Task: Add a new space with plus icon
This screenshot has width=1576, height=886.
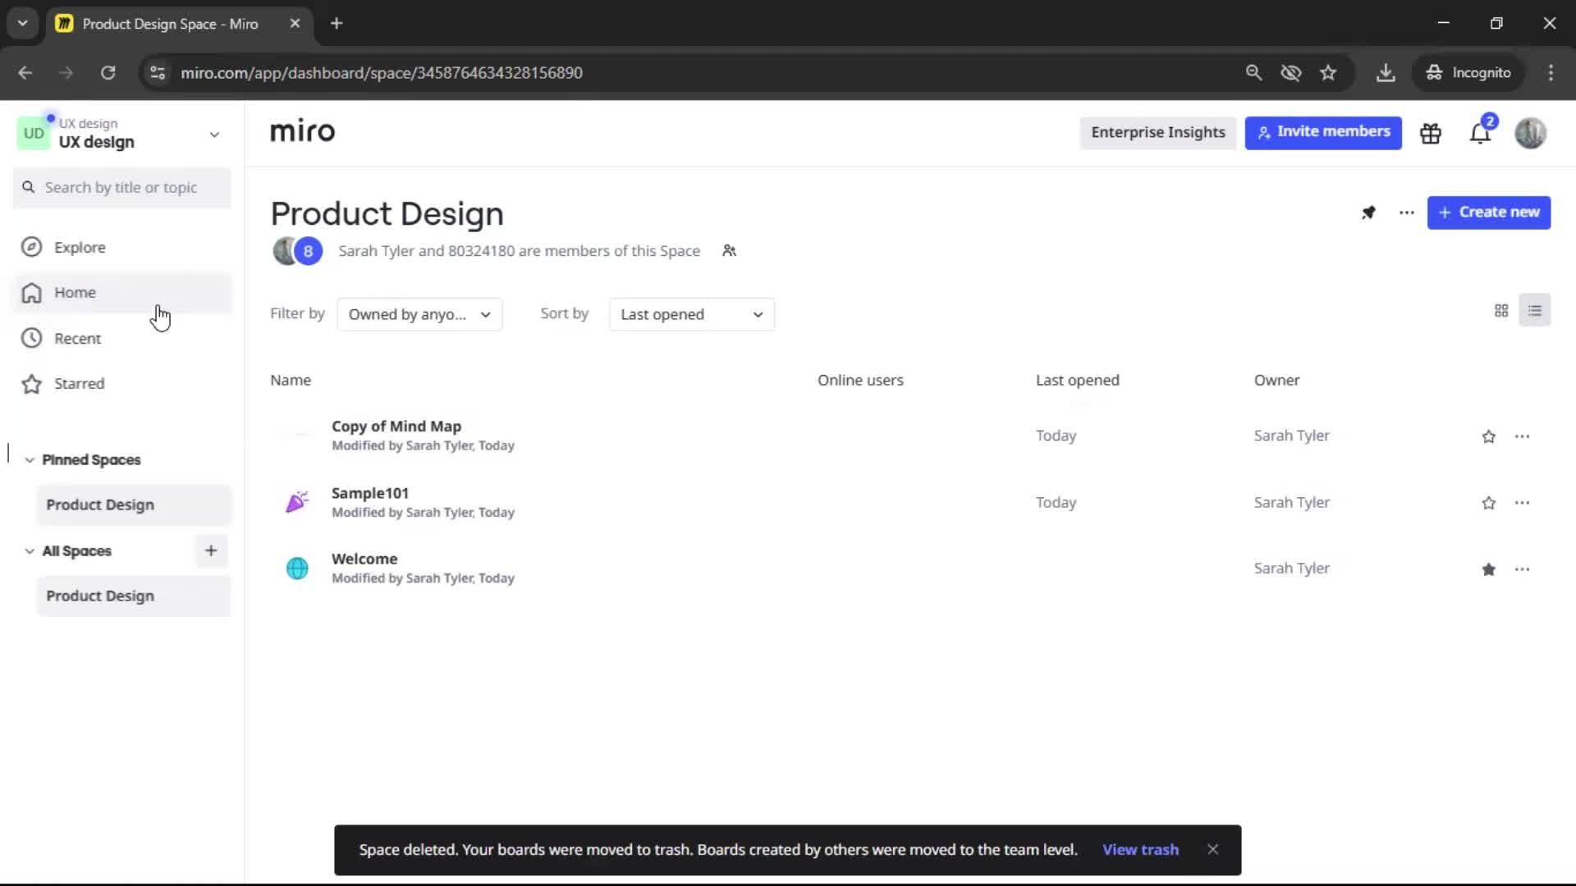Action: (211, 551)
